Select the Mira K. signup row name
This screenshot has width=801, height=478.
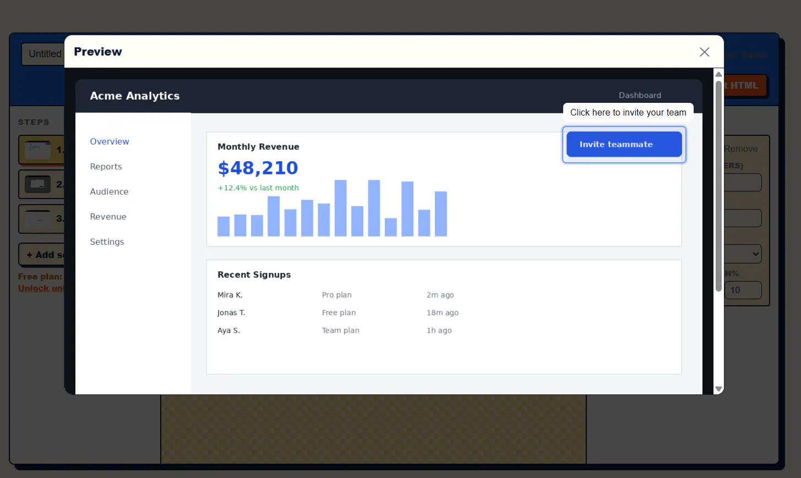(x=230, y=295)
